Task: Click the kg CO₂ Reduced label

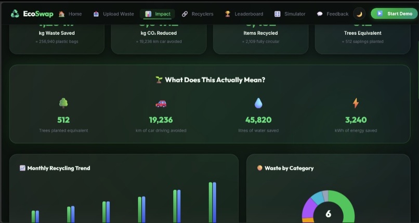Action: (159, 33)
